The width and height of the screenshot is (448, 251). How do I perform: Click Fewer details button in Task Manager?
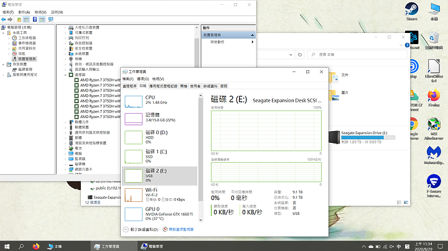(141, 229)
